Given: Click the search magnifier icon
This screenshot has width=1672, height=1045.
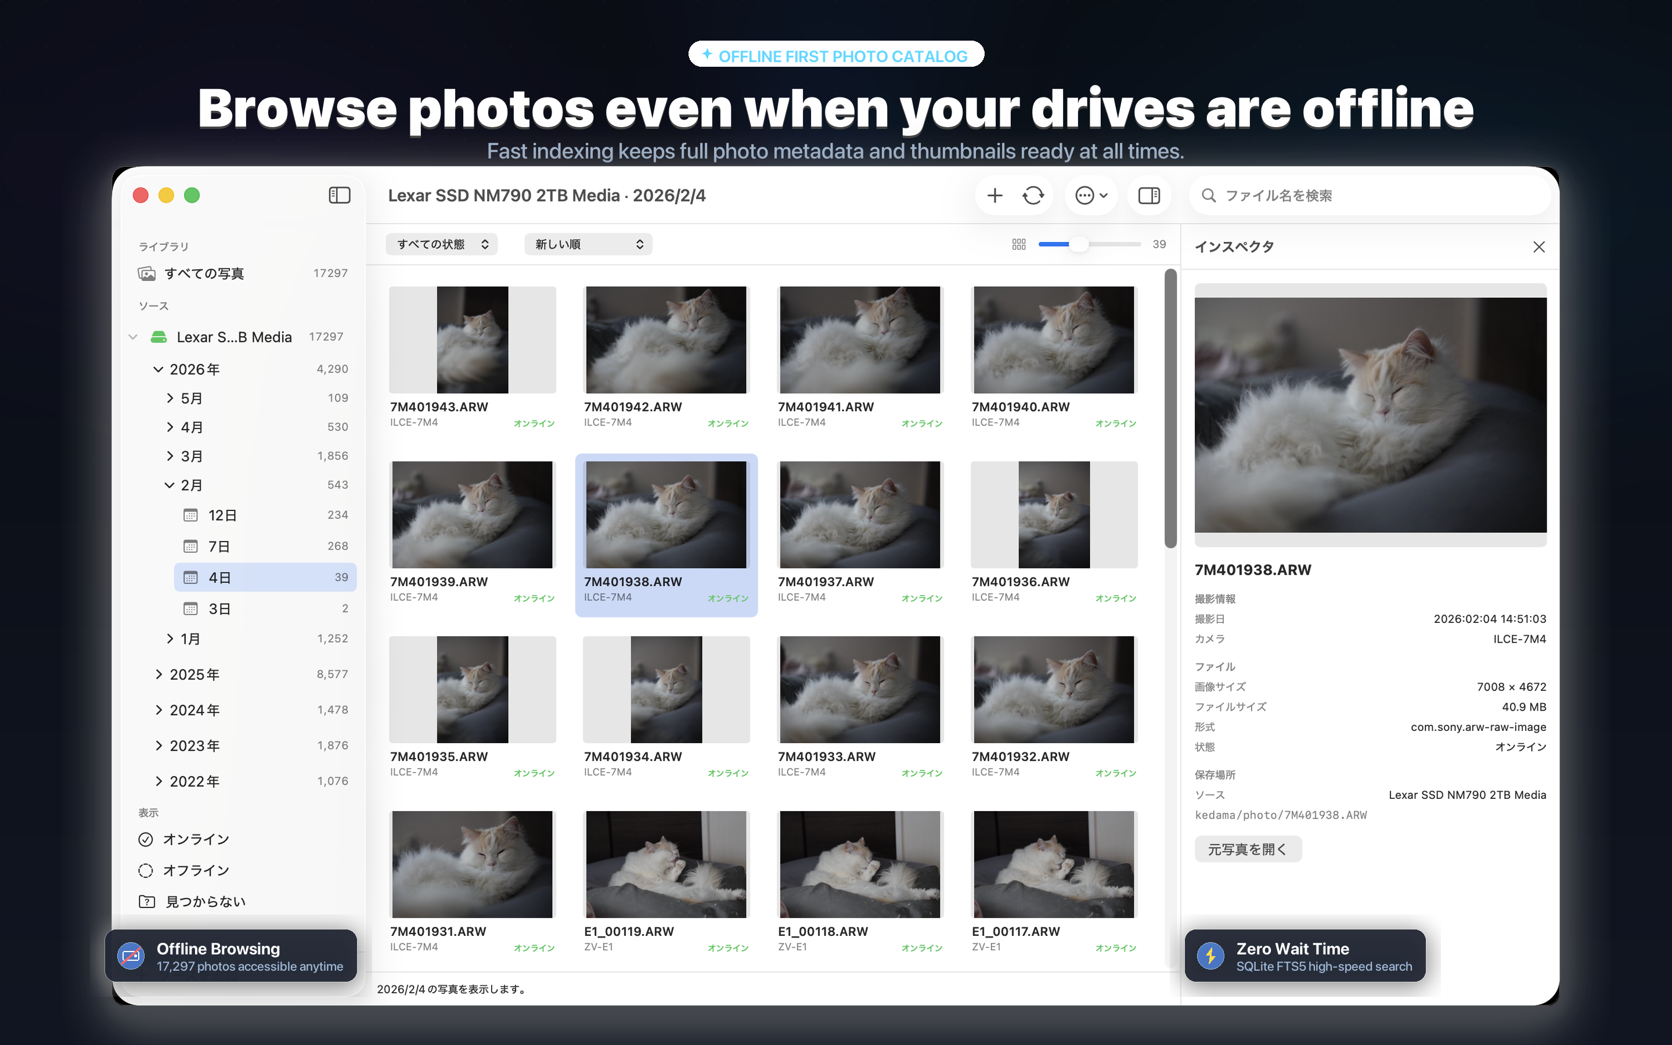Looking at the screenshot, I should coord(1208,196).
